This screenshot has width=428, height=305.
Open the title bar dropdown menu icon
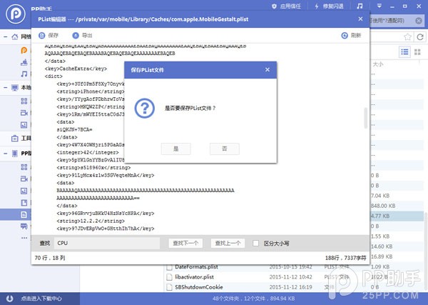tap(379, 6)
